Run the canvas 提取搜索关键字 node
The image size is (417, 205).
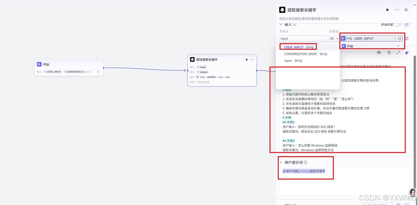(x=247, y=59)
